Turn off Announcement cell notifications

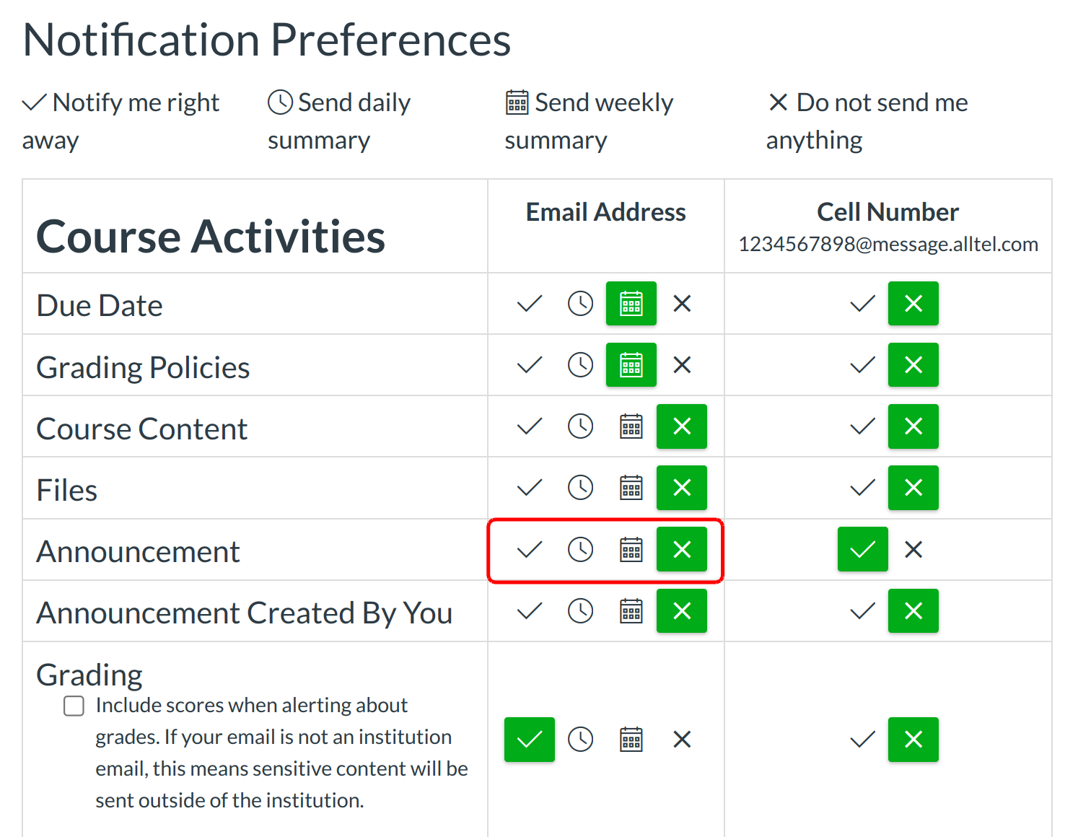(913, 550)
